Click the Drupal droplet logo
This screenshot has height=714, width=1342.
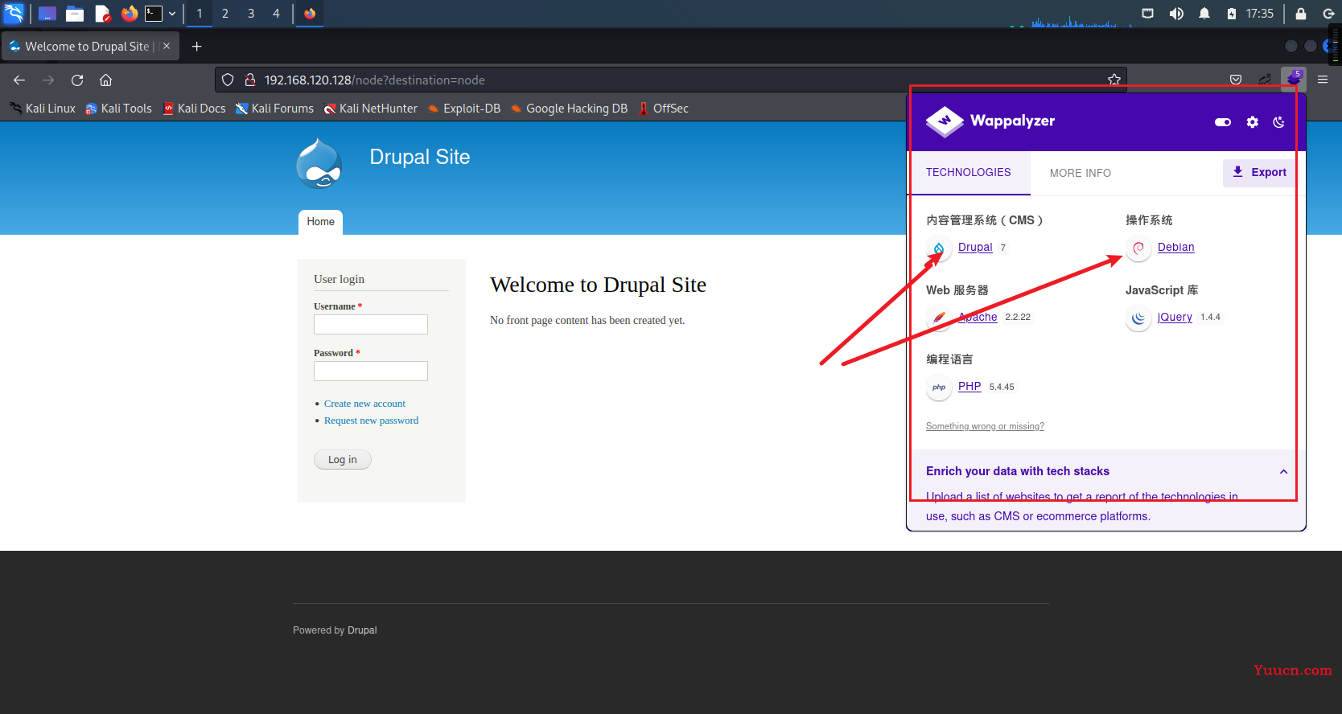tap(319, 163)
